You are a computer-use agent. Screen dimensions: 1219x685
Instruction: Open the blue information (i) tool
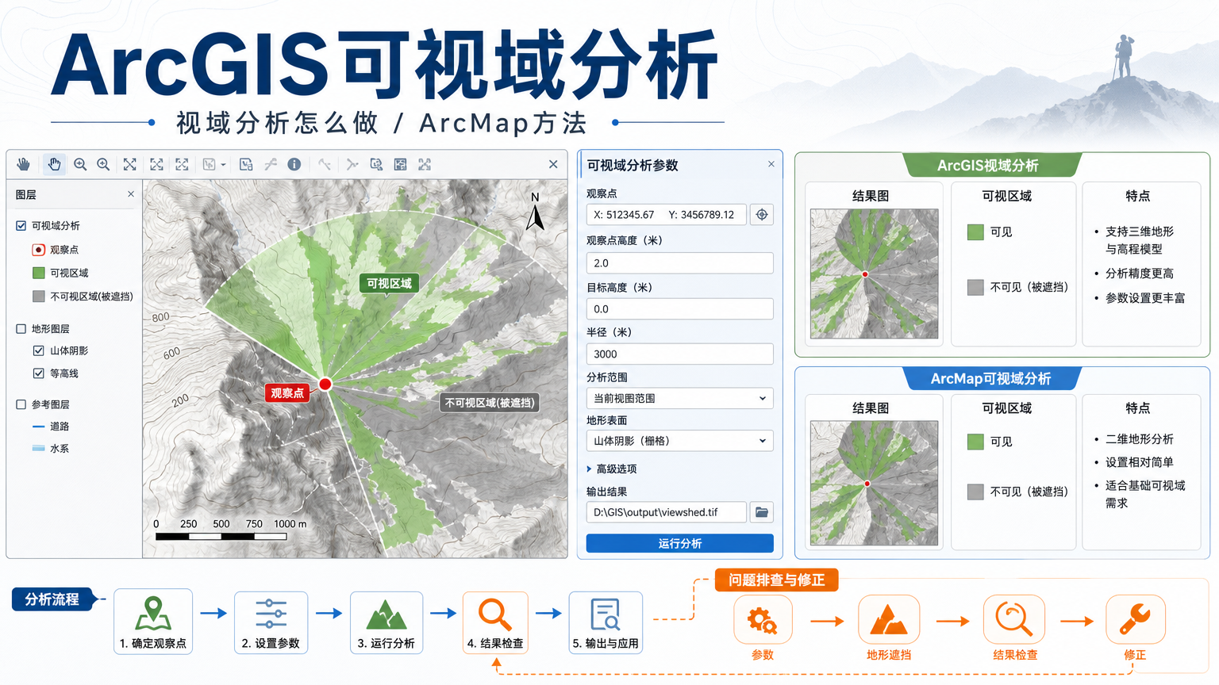[294, 164]
